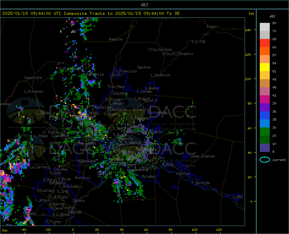Click the La_Carrera map label

[39, 167]
